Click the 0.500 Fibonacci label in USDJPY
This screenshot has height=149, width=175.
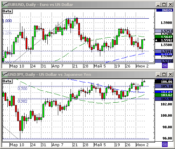(x=22, y=89)
